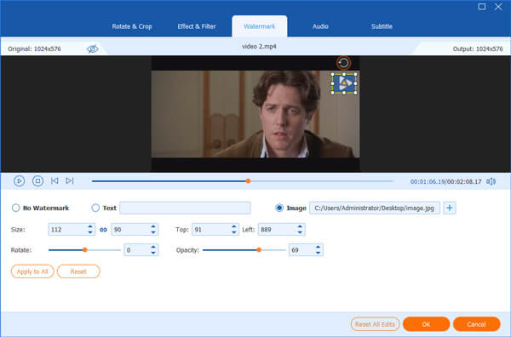Click Reset All Edits
The image size is (511, 337).
[375, 324]
